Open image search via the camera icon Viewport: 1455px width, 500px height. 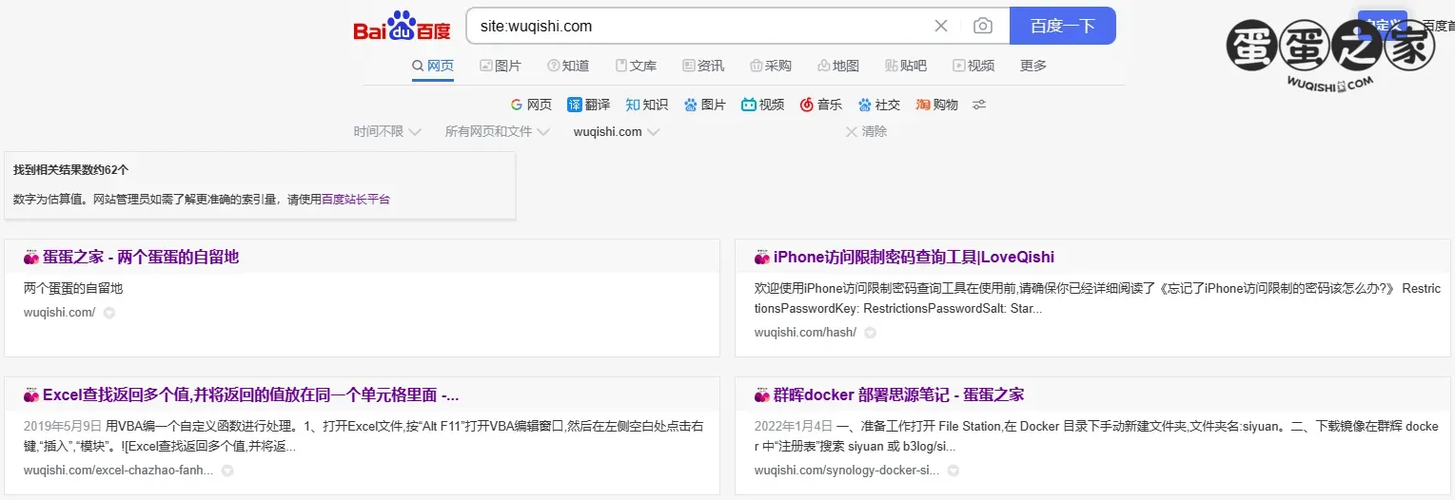click(983, 27)
